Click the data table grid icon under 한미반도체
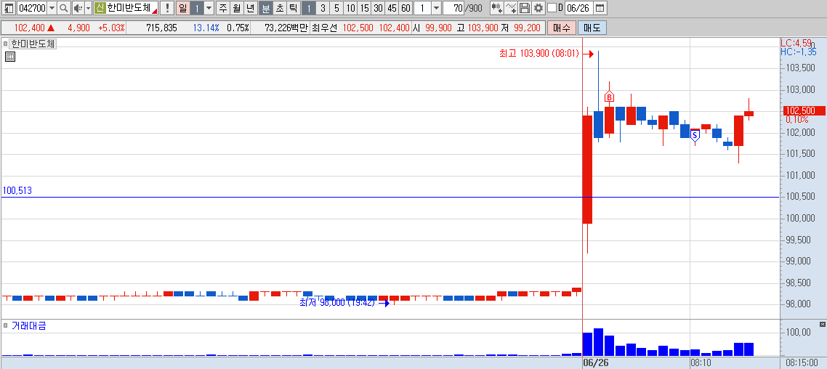 click(10, 57)
